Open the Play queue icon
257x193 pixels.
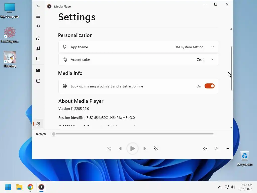[38, 70]
